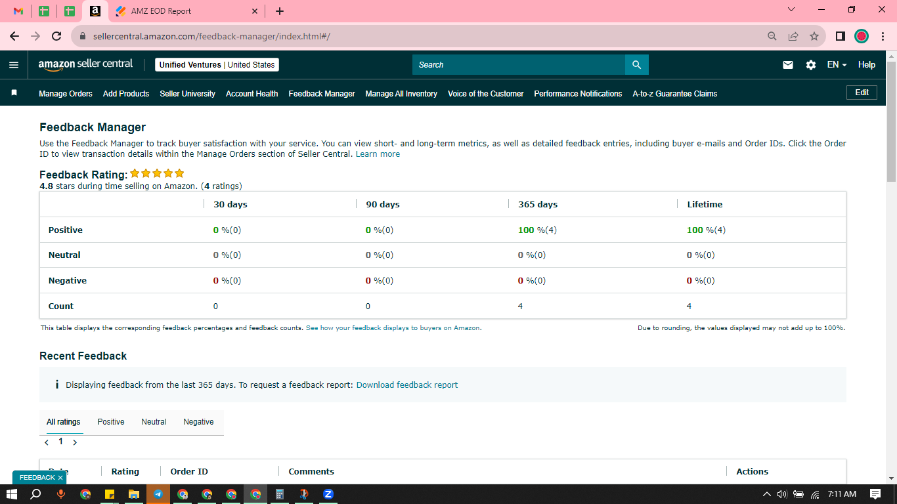
Task: Click the browser zoom magnifier icon
Action: [772, 36]
